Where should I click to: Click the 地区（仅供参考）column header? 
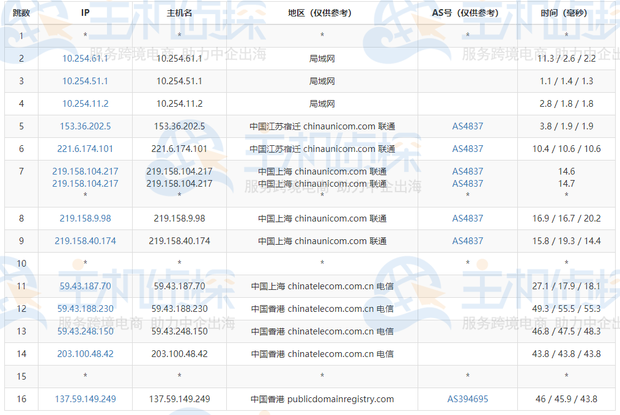(x=322, y=11)
